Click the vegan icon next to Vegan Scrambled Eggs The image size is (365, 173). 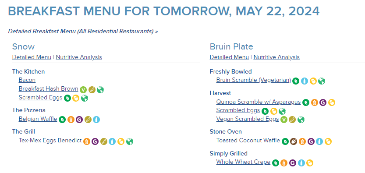pyautogui.click(x=284, y=120)
